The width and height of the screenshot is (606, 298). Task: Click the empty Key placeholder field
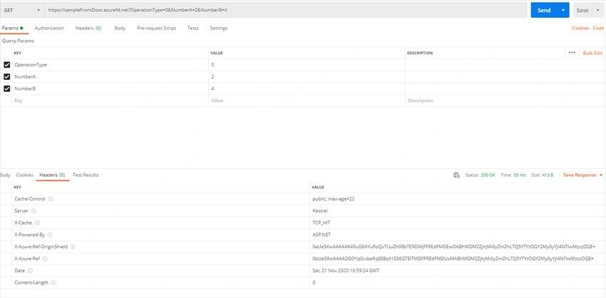coord(110,101)
